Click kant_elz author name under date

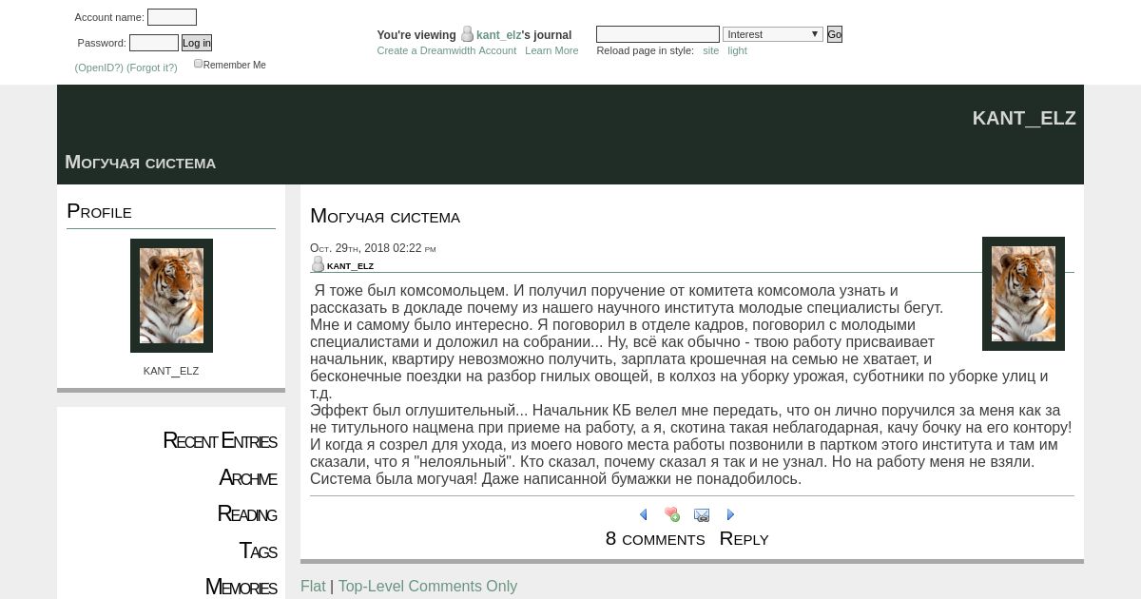pyautogui.click(x=350, y=266)
